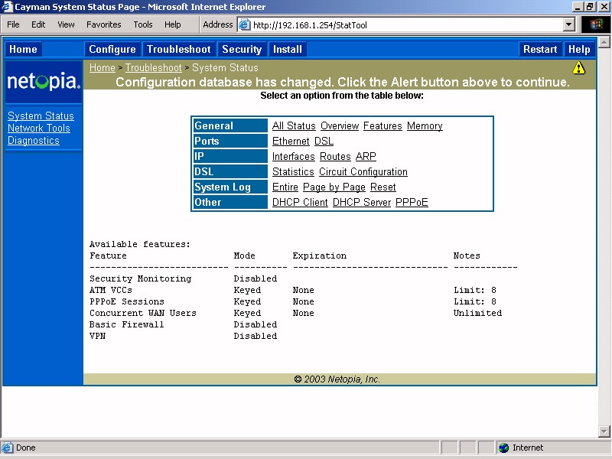The height and width of the screenshot is (459, 612).
Task: Go to the Home tab
Action: (23, 49)
